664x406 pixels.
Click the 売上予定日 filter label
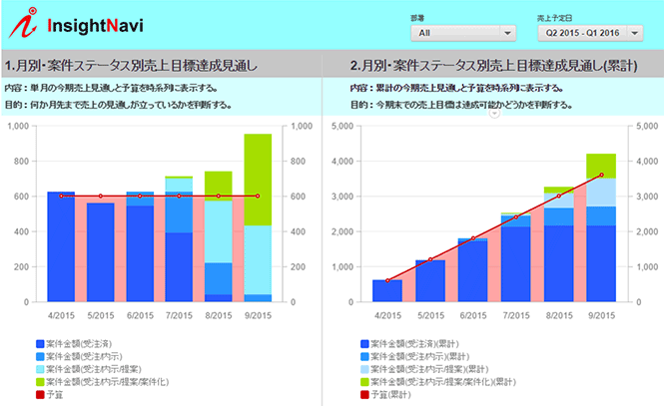[x=555, y=18]
